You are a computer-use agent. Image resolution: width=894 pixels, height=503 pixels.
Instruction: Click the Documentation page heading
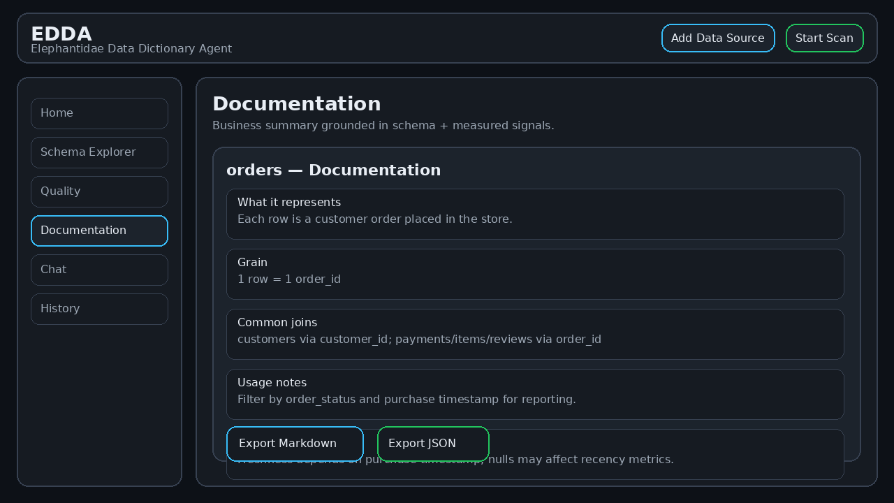coord(296,103)
